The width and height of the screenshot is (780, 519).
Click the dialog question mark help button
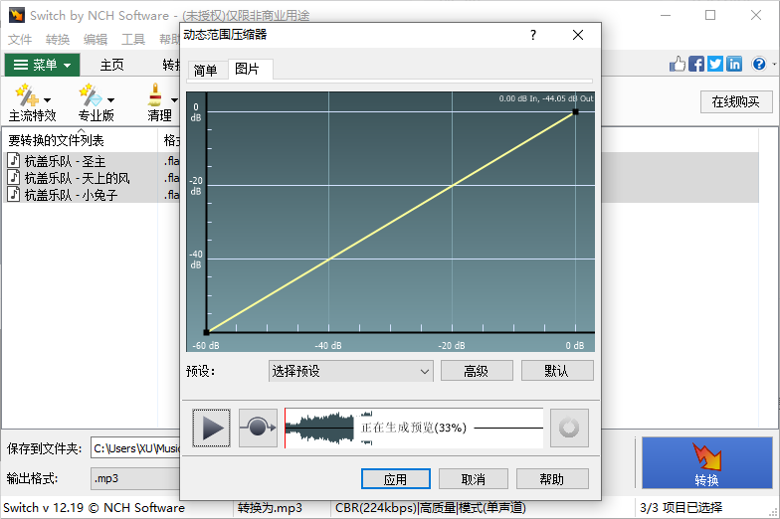533,35
